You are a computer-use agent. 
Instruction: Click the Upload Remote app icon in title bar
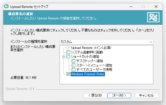[x=6, y=7]
